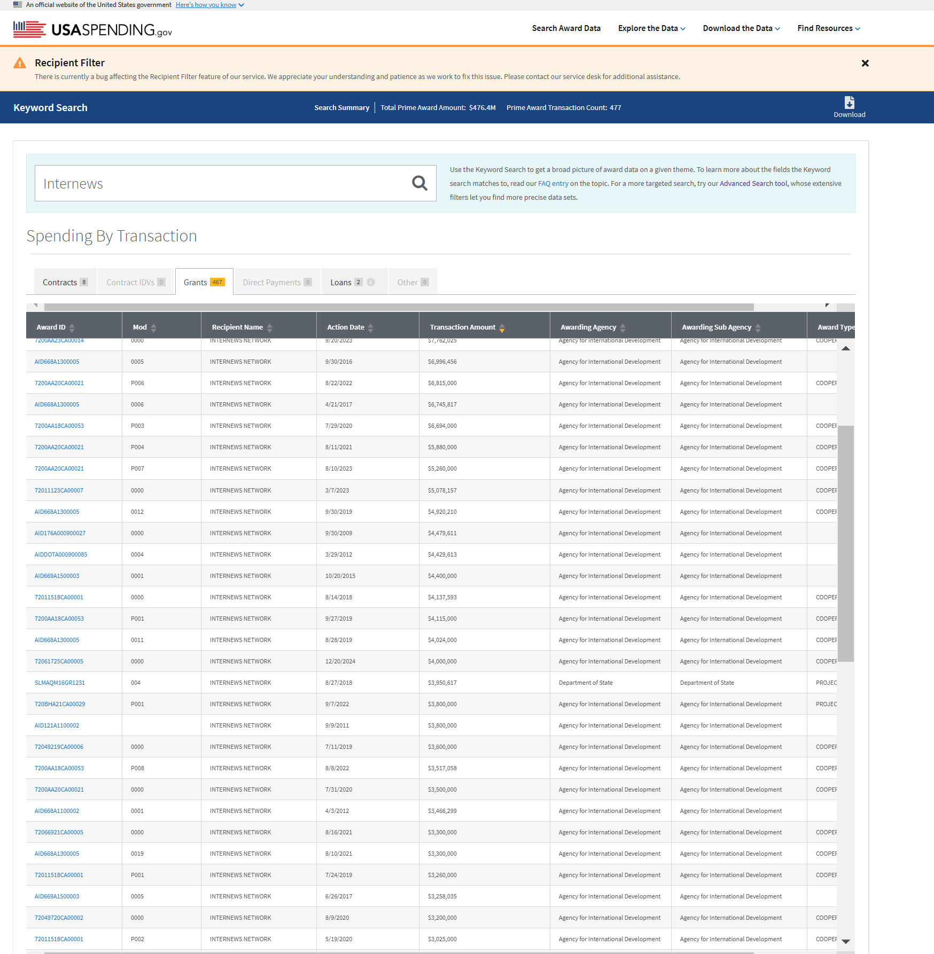
Task: Click the search magnifier icon
Action: click(420, 183)
